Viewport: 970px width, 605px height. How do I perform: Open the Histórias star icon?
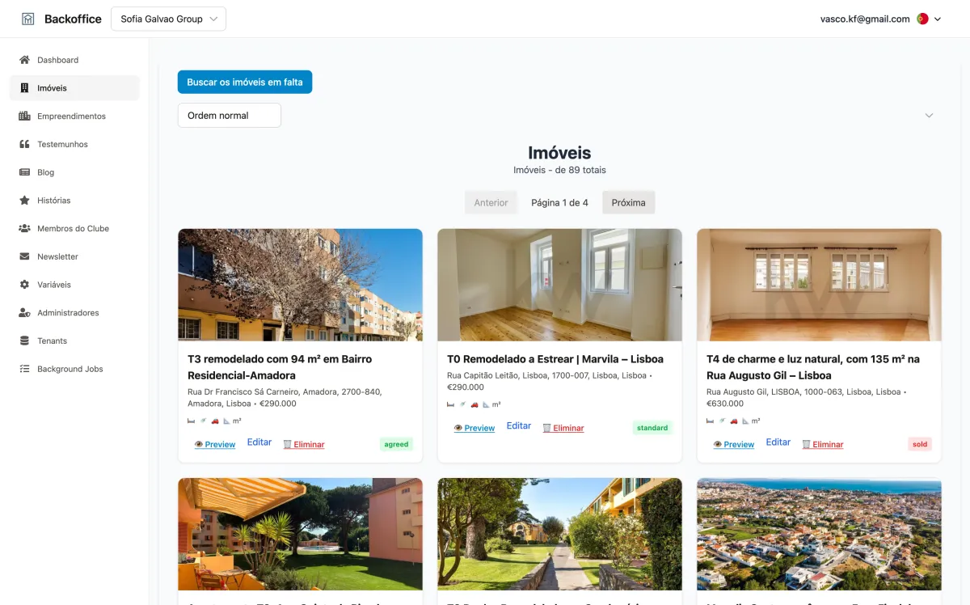point(24,200)
